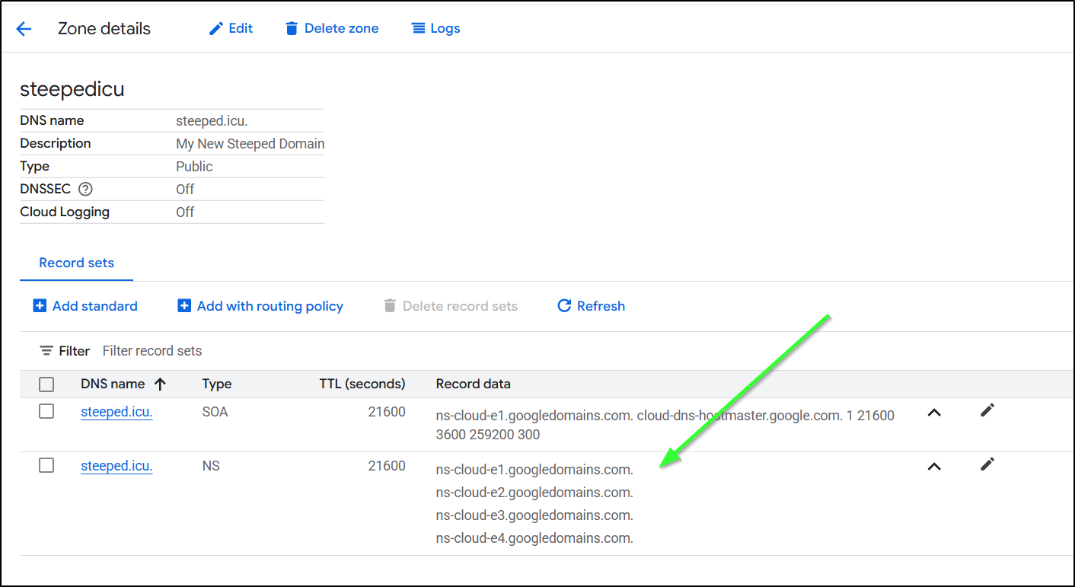Viewport: 1075px width, 587px height.
Task: Edit the SOA record pencil icon
Action: click(x=987, y=411)
